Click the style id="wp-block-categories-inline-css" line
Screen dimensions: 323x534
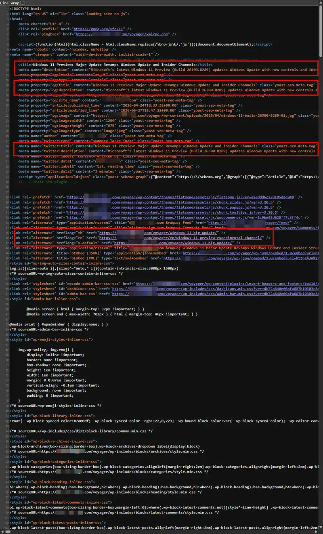click(57, 461)
